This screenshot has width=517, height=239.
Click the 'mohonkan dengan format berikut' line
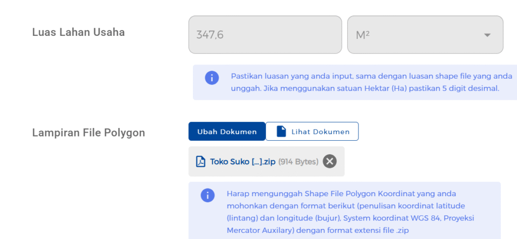pos(345,206)
